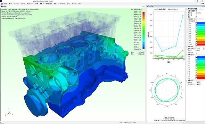Click the ADVENTURECluster app icon in title bar
This screenshot has height=124, width=205.
tap(1, 1)
